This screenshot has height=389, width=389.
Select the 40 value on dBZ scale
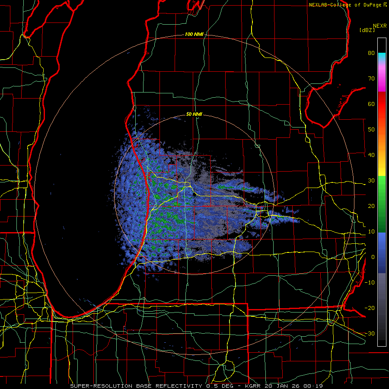coord(371,155)
